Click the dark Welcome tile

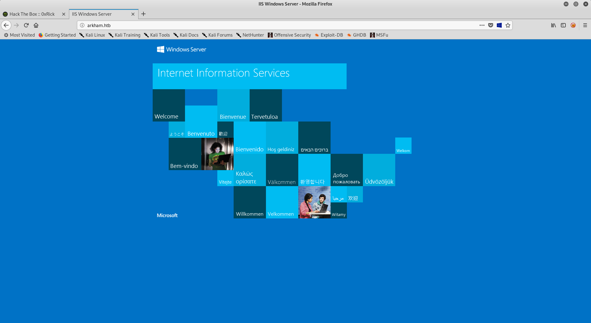169,105
